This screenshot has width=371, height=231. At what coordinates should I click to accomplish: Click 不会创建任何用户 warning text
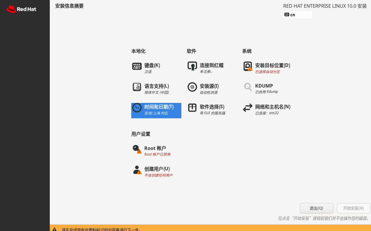tap(159, 175)
